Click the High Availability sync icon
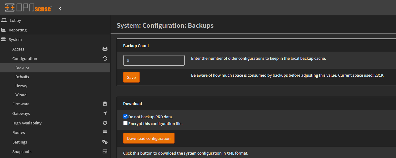This screenshot has height=158, width=396. 105,123
